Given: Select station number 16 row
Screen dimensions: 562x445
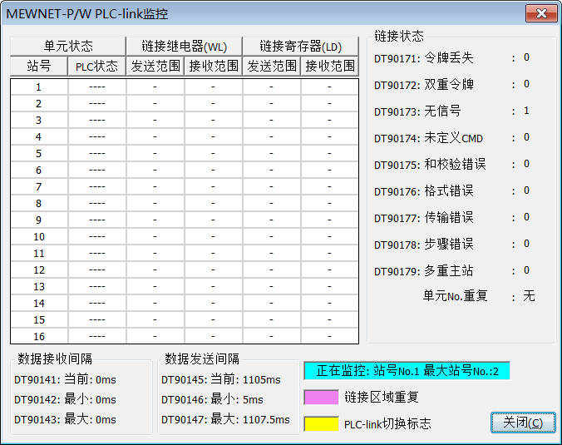Looking at the screenshot, I should 39,336.
